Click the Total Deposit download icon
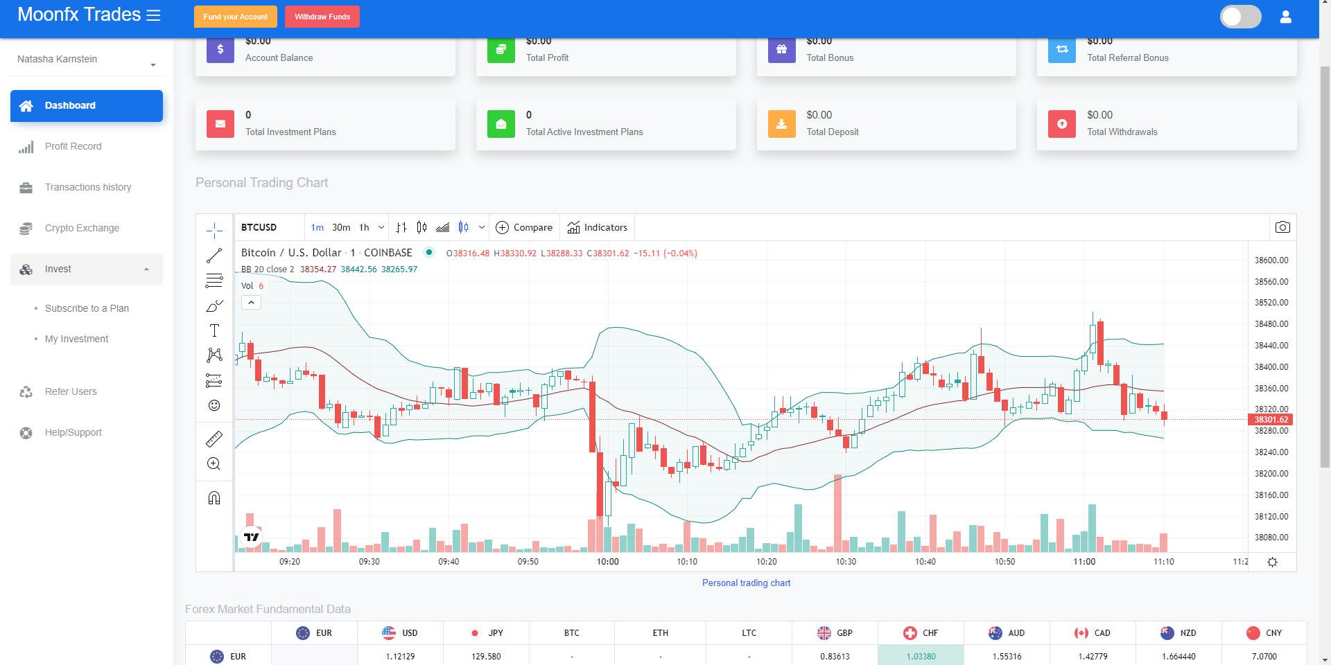Screen dimensions: 1331x665 pyautogui.click(x=782, y=124)
